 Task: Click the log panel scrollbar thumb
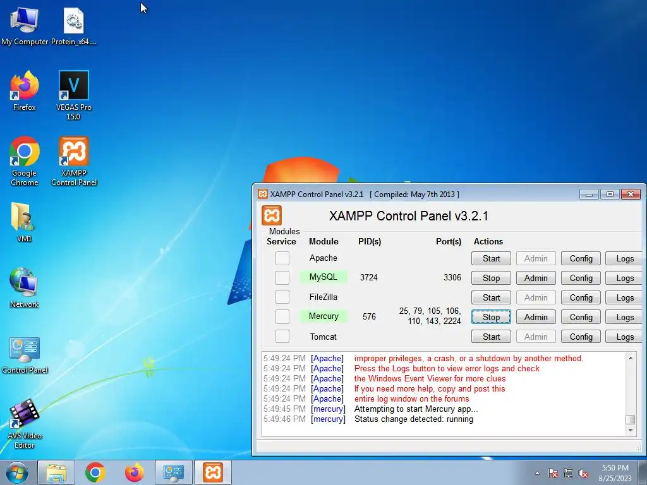click(x=631, y=419)
